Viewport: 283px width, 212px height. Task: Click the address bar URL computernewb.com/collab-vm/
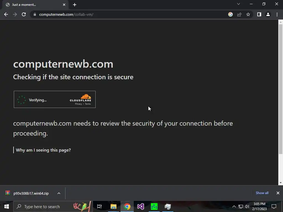coord(66,14)
